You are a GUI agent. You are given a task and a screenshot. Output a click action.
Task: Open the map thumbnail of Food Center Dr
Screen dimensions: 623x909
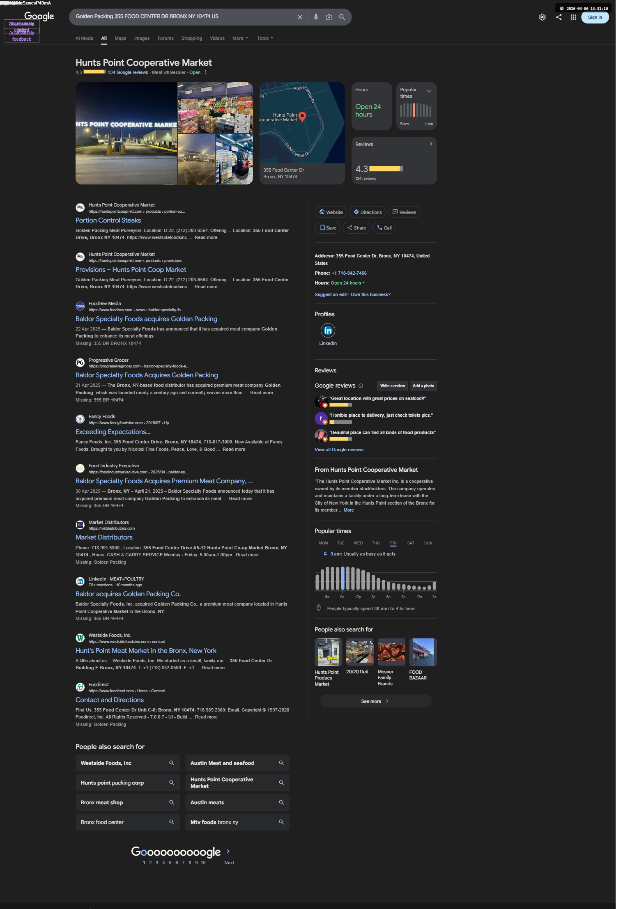point(302,123)
